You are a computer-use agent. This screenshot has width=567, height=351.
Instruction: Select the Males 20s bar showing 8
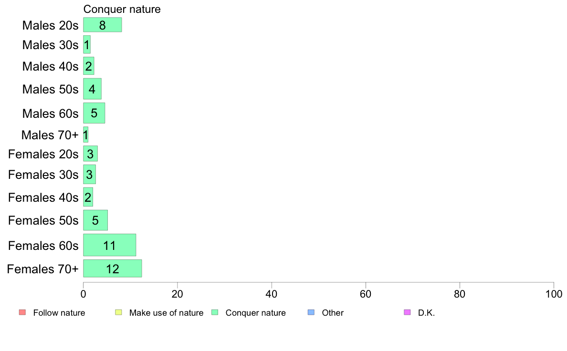tap(102, 25)
